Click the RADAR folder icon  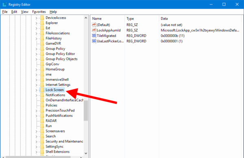point(42,121)
